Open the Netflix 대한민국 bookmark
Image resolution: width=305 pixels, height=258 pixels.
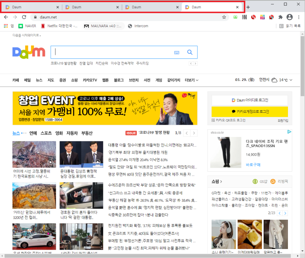59,26
